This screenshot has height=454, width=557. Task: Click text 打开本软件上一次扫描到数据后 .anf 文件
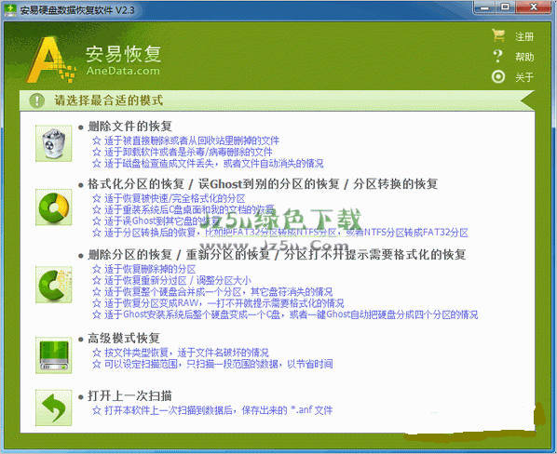(x=219, y=410)
